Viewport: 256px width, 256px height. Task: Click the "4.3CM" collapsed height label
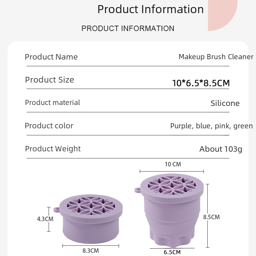coord(45,219)
